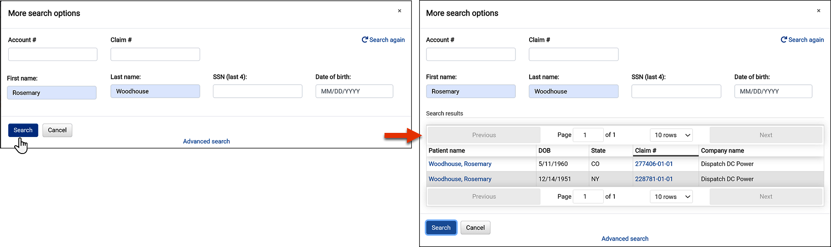
Task: Sort results by Claim # column header
Action: pos(645,150)
